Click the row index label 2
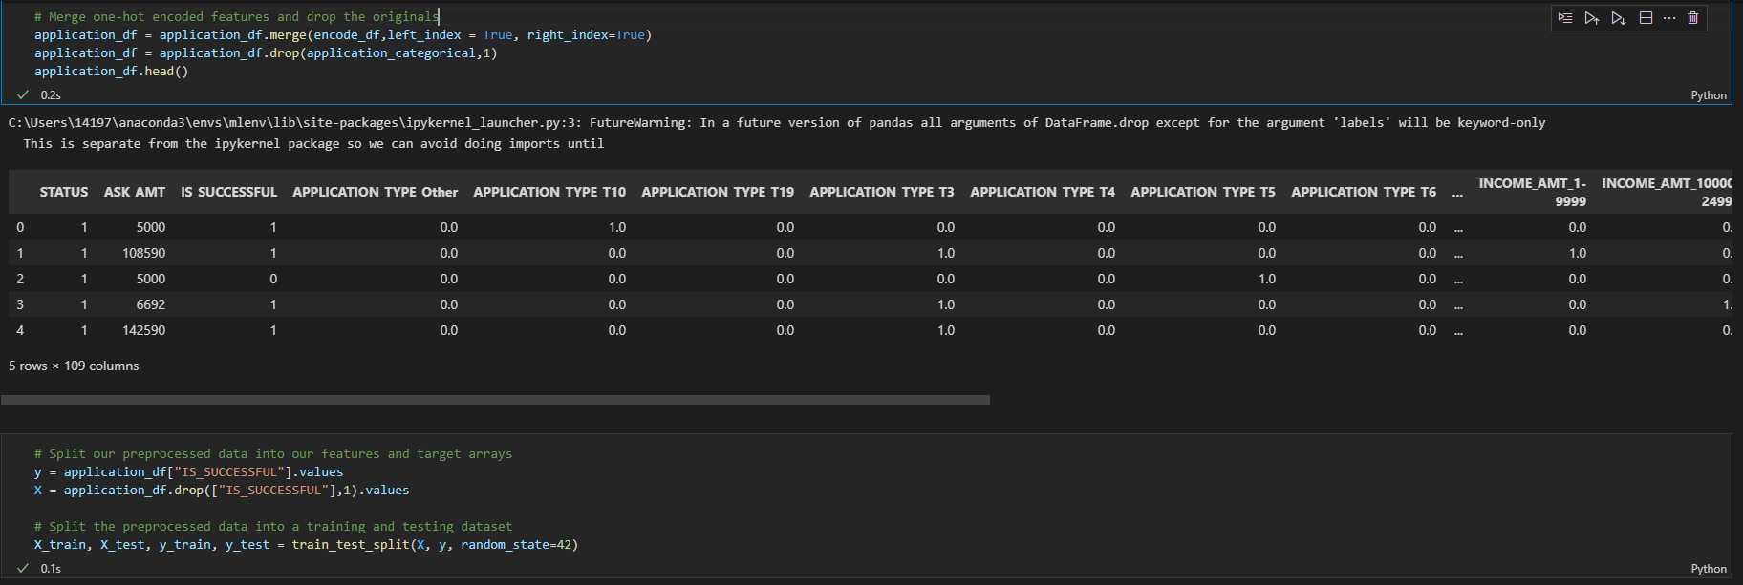 point(20,279)
